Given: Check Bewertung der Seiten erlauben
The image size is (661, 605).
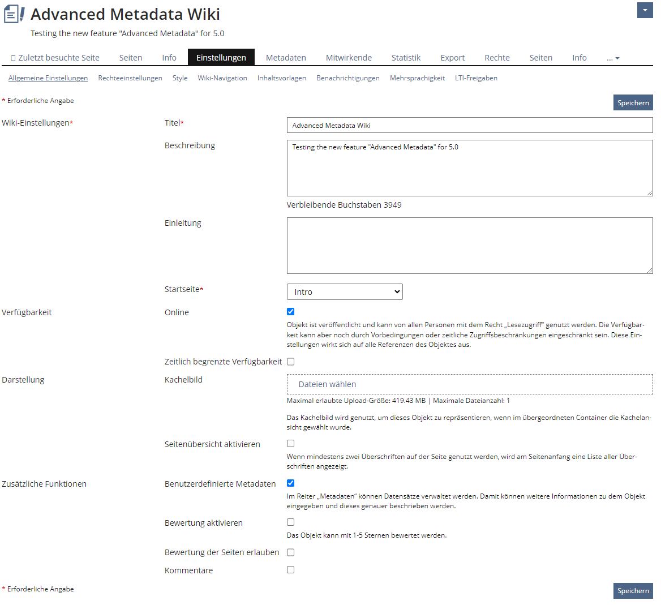Looking at the screenshot, I should (x=291, y=552).
